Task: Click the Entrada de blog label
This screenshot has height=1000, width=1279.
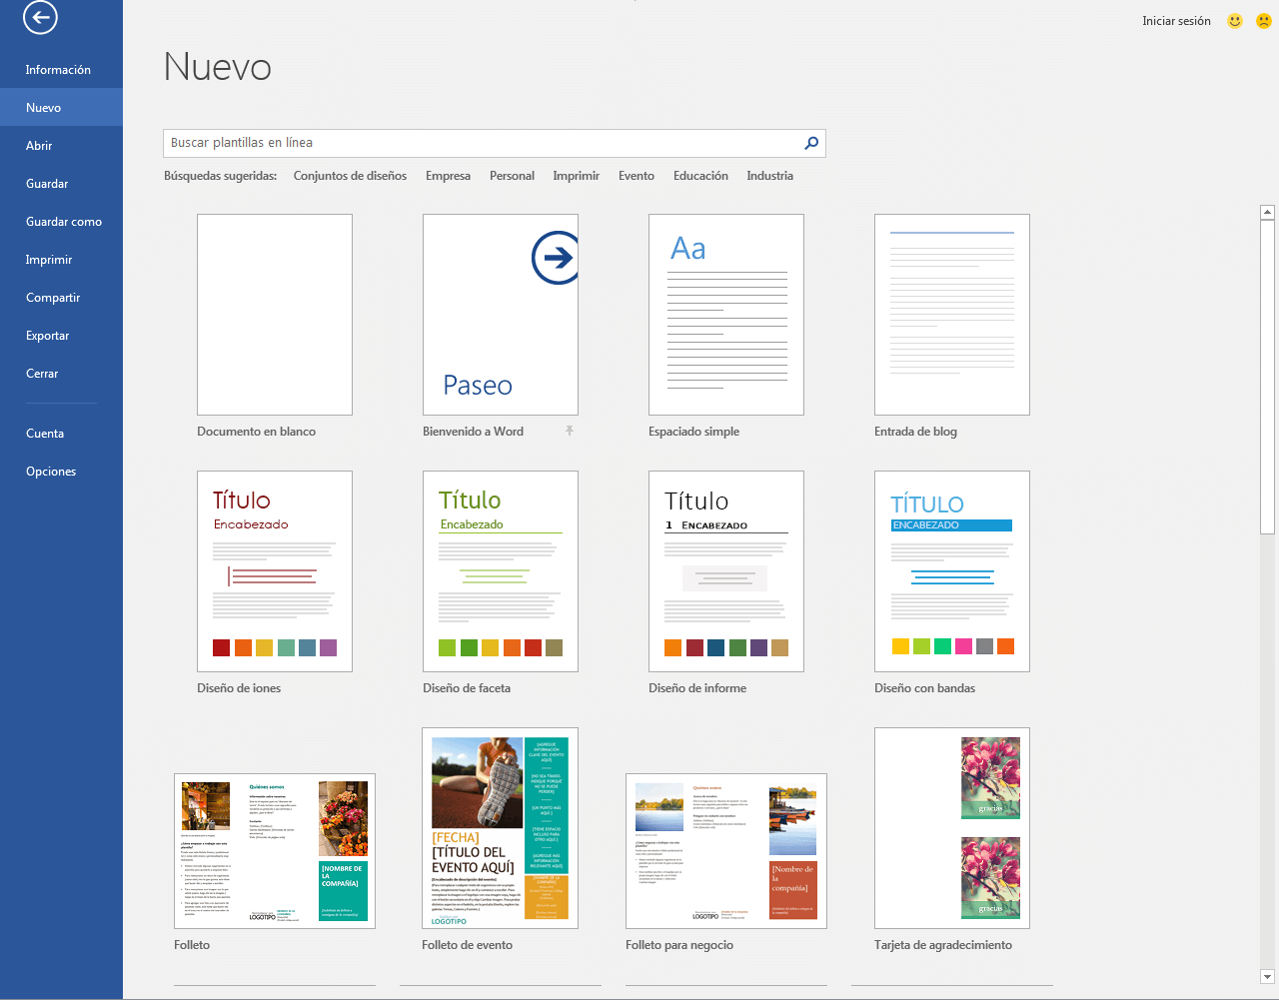Action: point(916,432)
